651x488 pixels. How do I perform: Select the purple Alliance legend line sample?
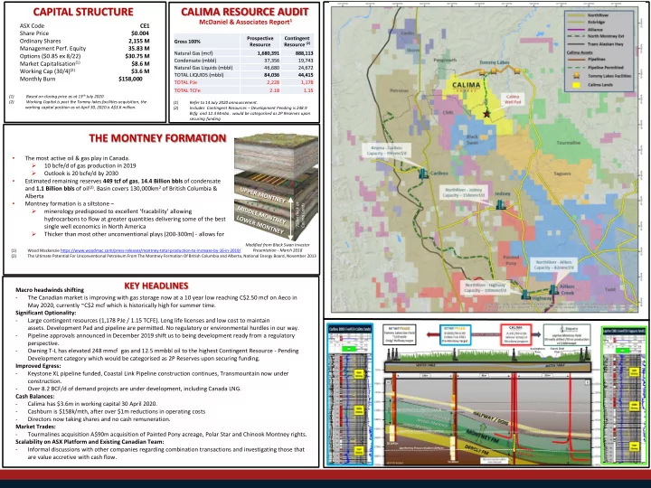[575, 30]
